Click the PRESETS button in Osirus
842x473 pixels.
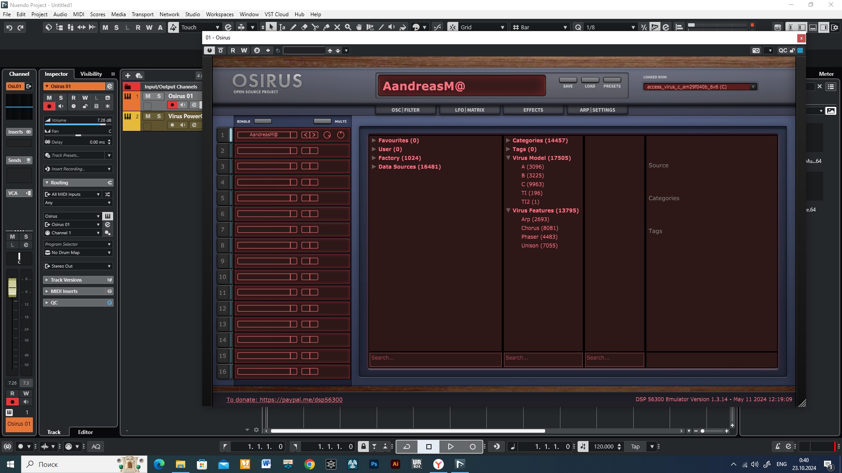(612, 80)
